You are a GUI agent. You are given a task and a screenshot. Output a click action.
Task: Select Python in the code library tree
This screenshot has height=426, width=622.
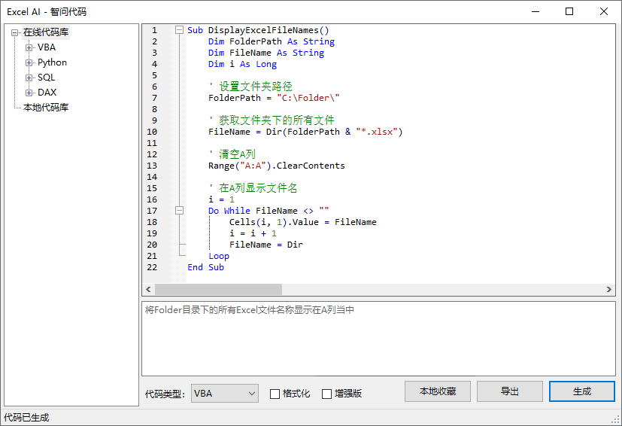pos(52,62)
